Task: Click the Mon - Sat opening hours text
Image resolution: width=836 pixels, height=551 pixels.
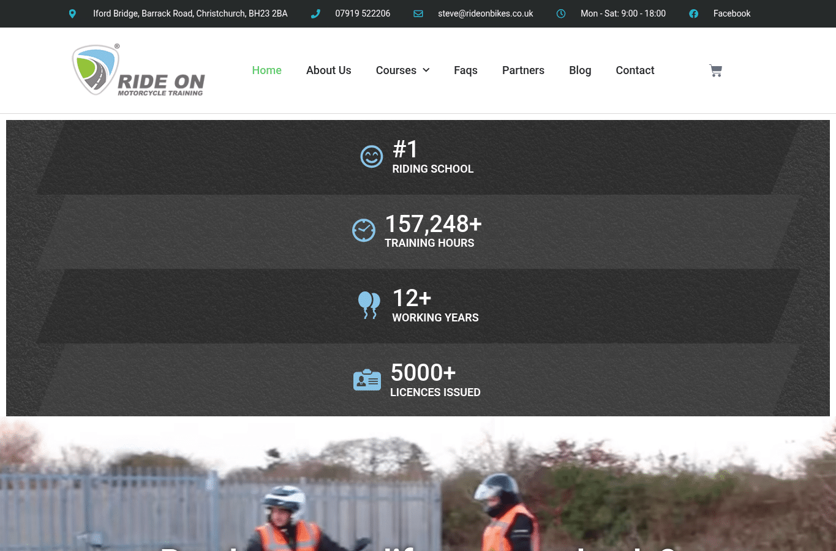Action: pyautogui.click(x=623, y=13)
